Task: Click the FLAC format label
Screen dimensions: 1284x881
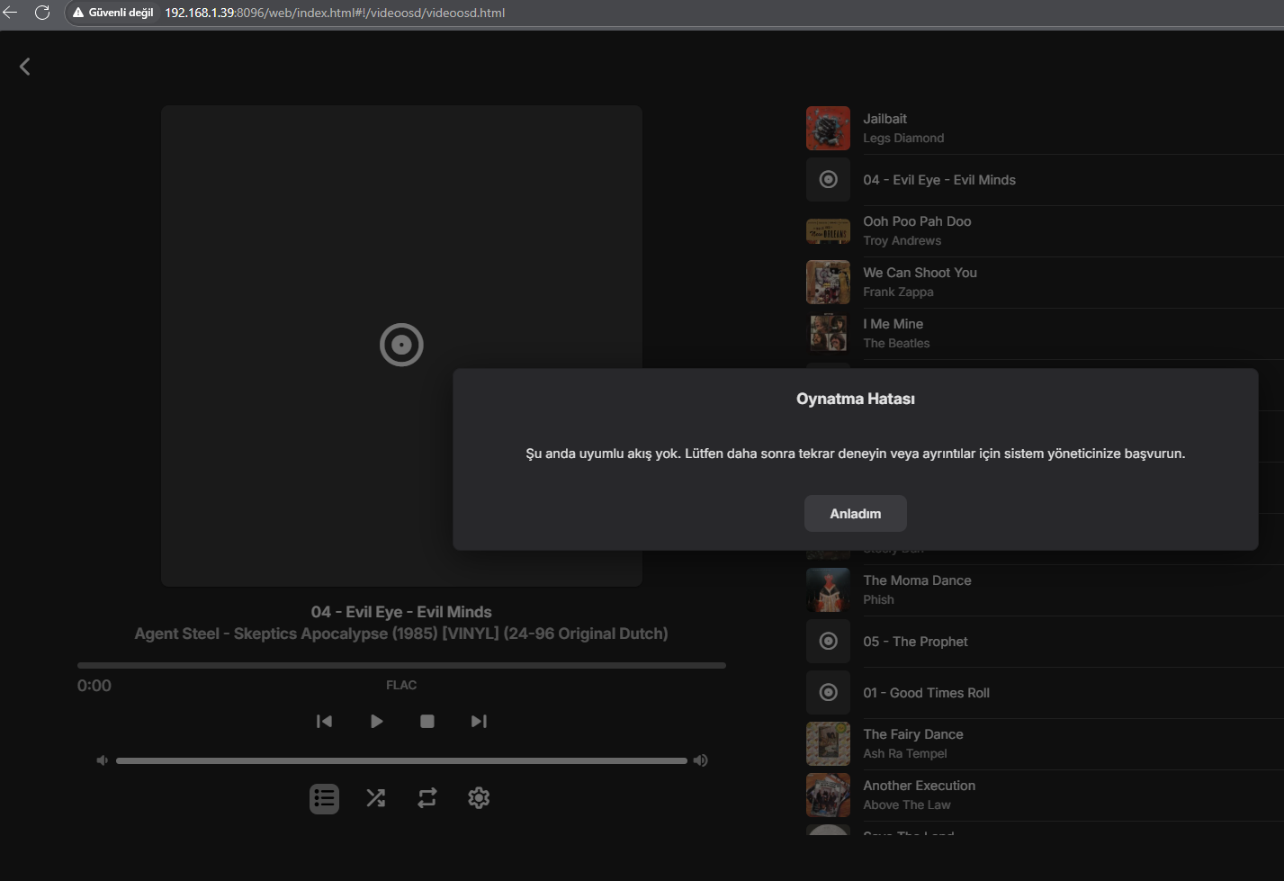Action: coord(401,685)
